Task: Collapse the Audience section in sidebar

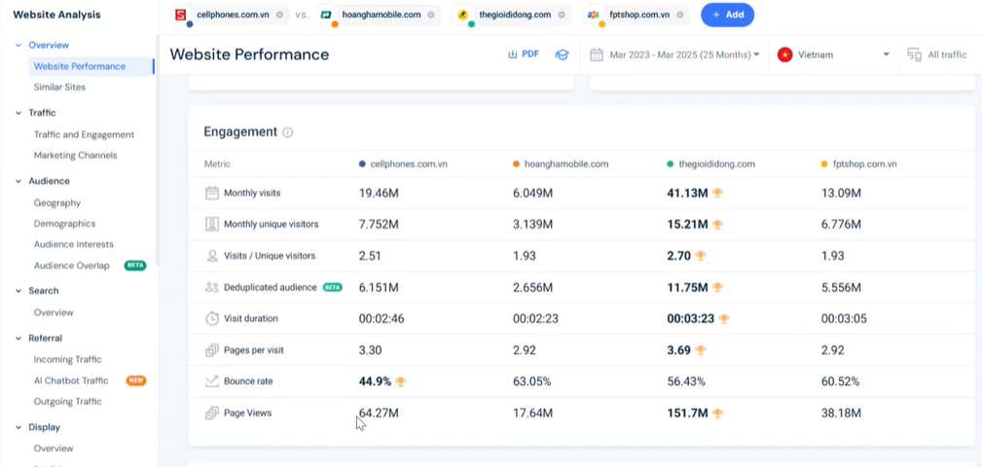Action: 18,181
